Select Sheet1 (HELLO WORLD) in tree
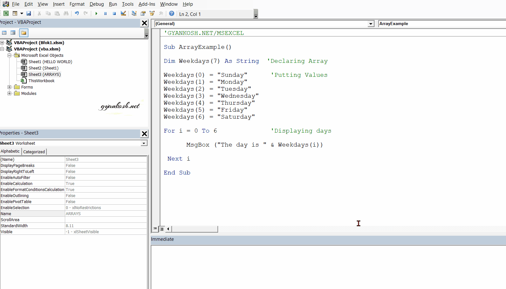Viewport: 506px width, 289px height. click(x=50, y=62)
